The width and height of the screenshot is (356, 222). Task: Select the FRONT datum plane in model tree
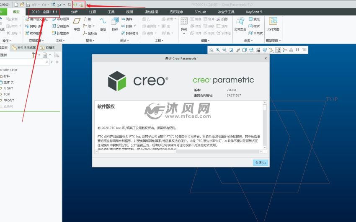(x=9, y=101)
